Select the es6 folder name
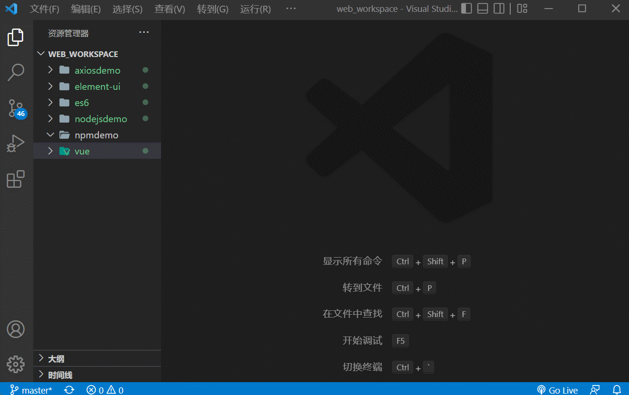Screen dimensions: 629x395 pos(82,103)
